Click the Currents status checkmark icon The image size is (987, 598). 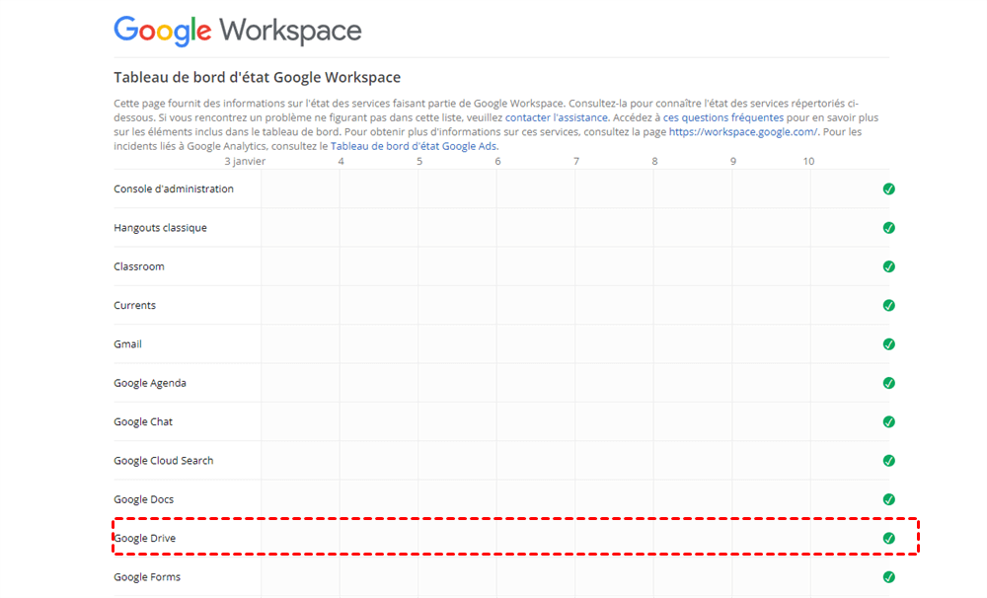coord(888,305)
